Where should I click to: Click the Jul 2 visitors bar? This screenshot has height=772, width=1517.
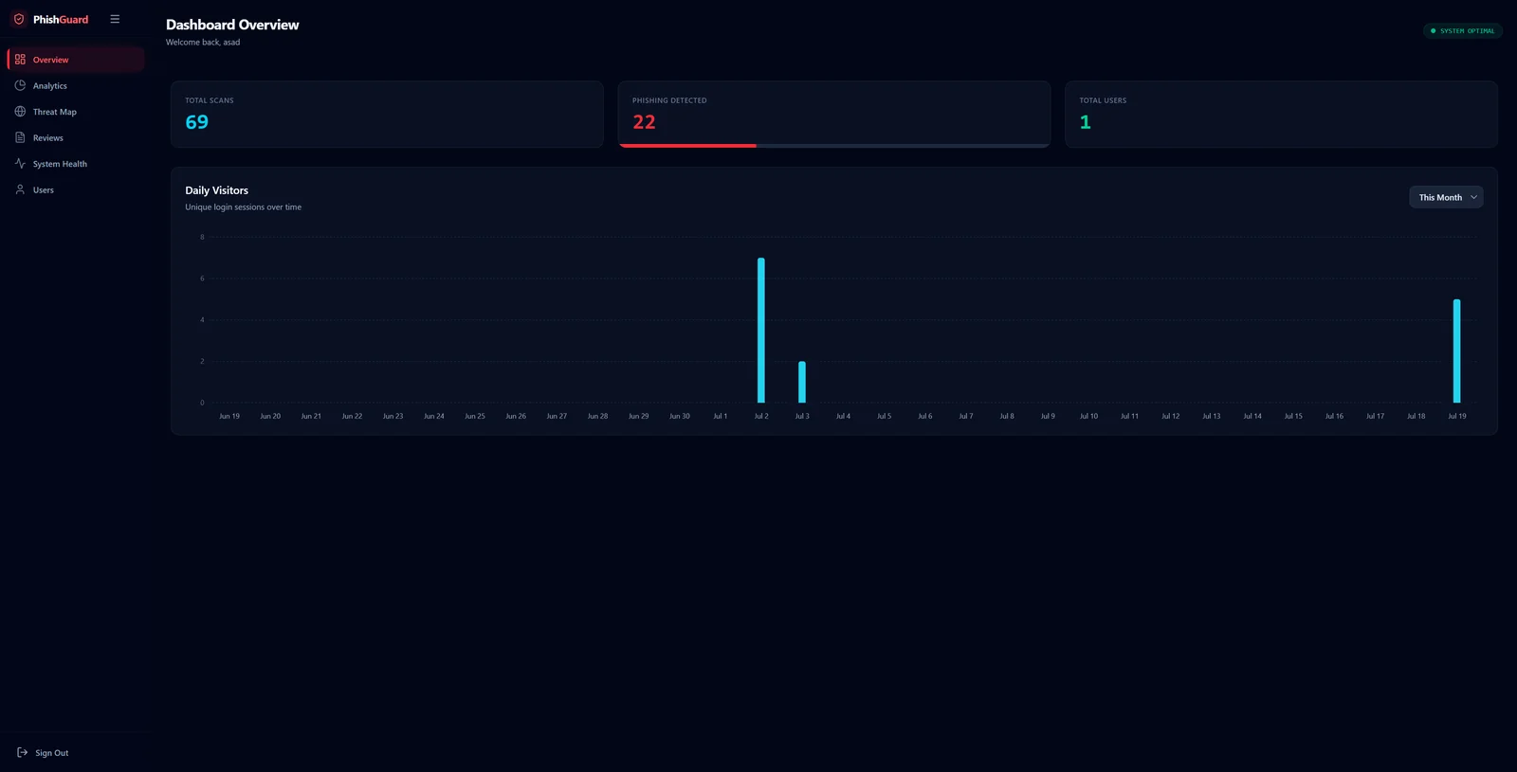761,331
